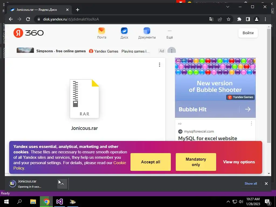Click the page vertical scrollbar

(x=269, y=86)
